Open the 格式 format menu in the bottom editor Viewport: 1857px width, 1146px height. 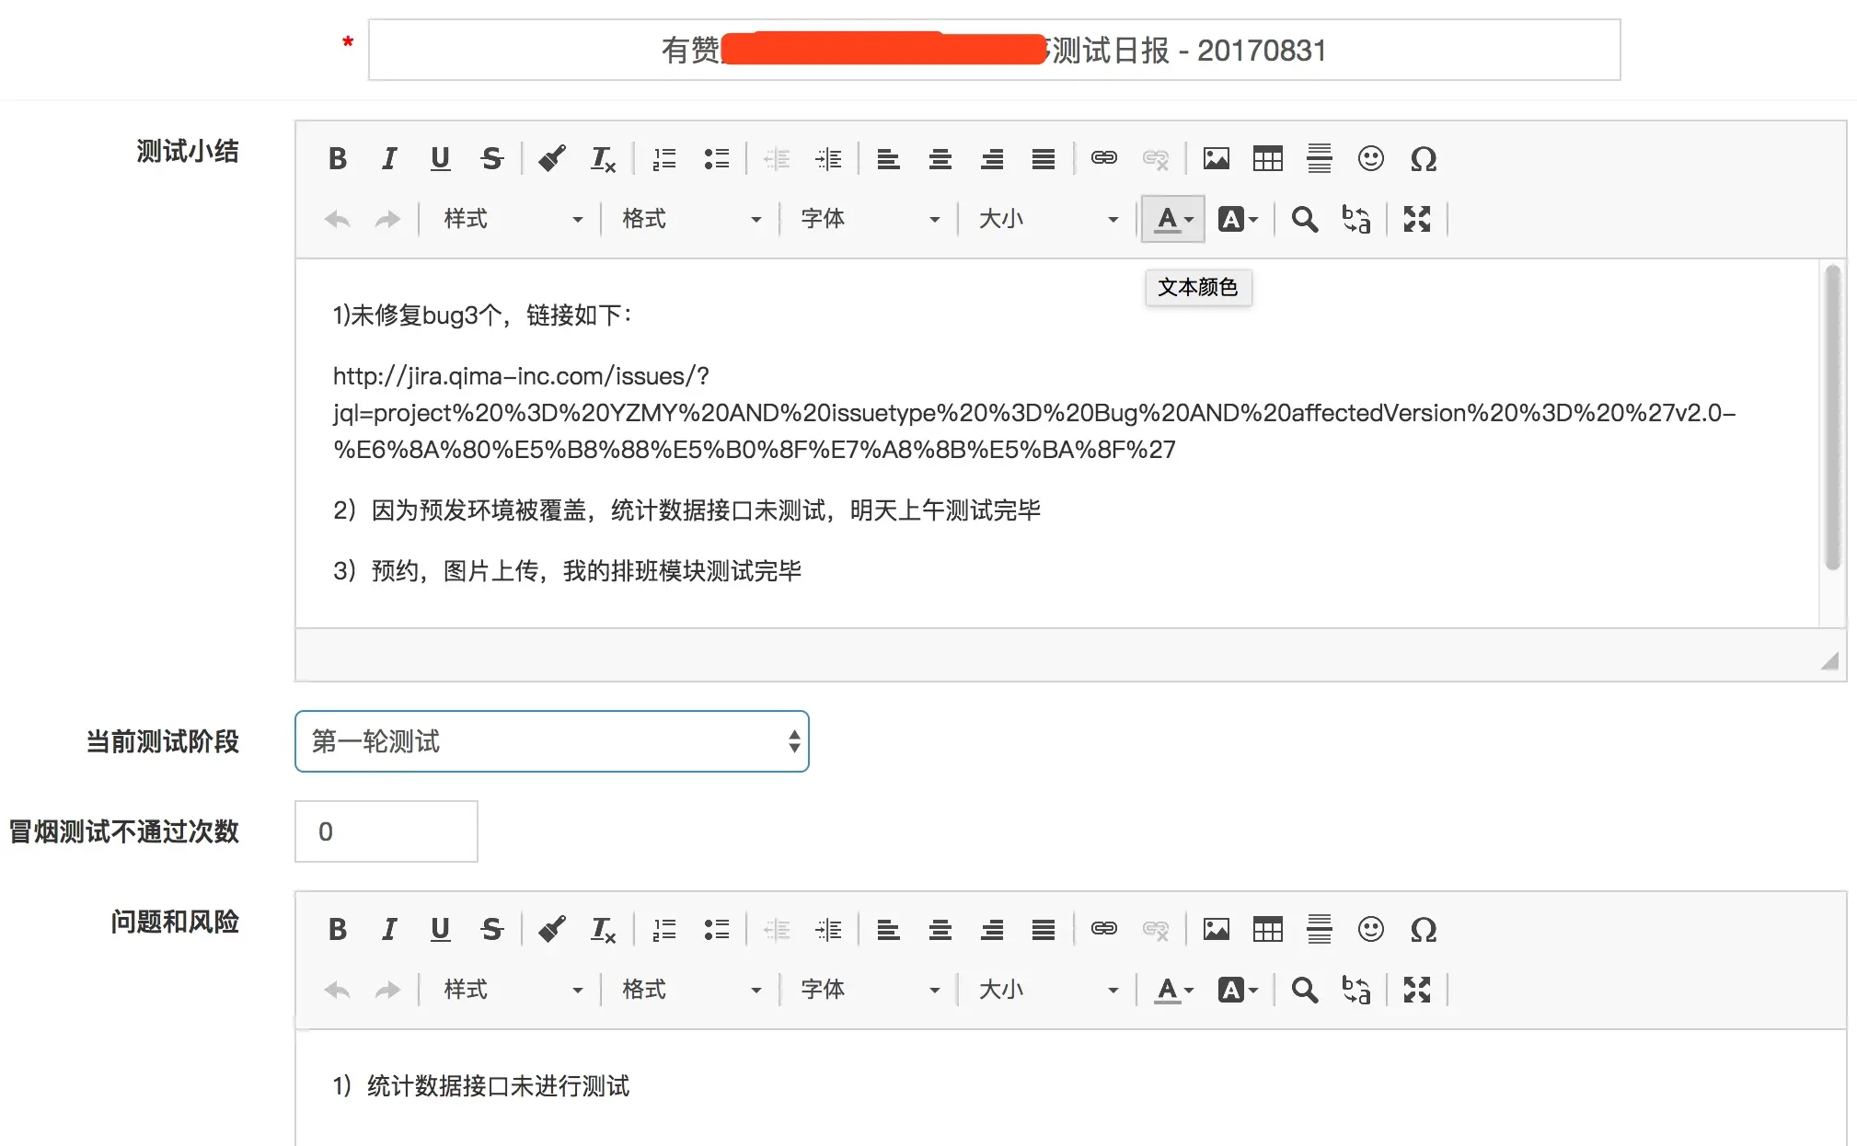tap(689, 990)
